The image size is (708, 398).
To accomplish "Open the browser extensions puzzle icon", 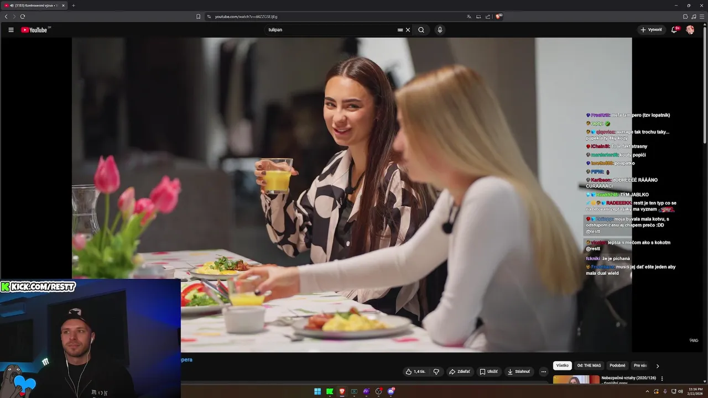I will 685,17.
